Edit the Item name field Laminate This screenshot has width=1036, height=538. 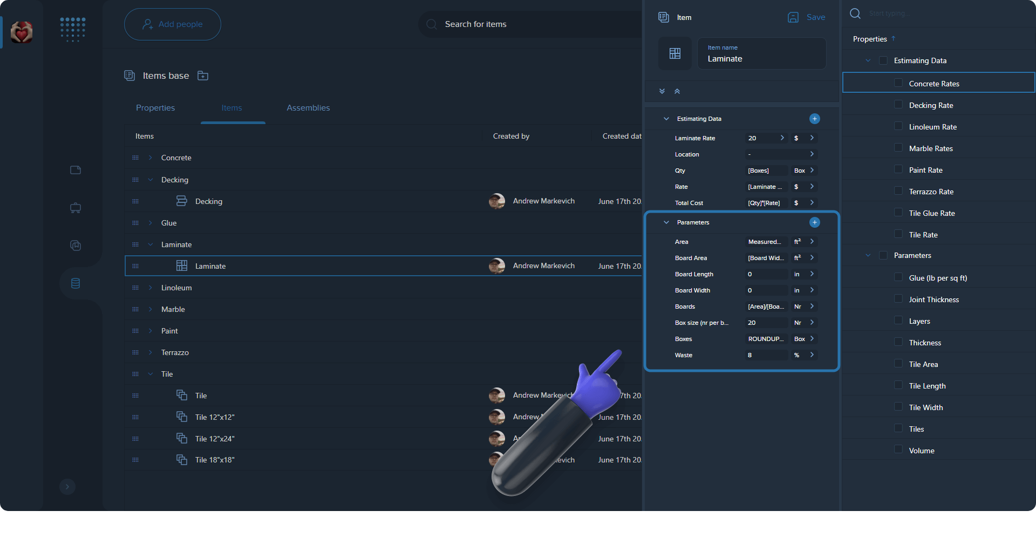coord(761,53)
